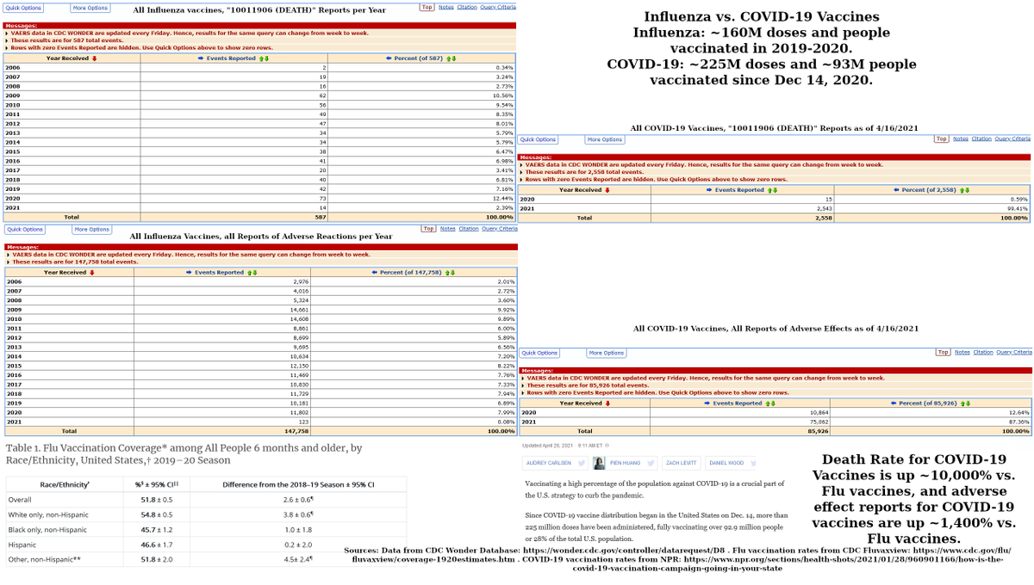Click Top tab in COVID-19 Adverse Effects panel
The image size is (1034, 585).
click(x=944, y=352)
